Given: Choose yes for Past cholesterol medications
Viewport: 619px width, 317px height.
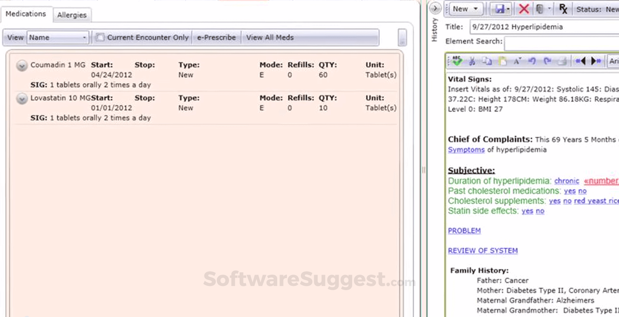Looking at the screenshot, I should [x=570, y=191].
